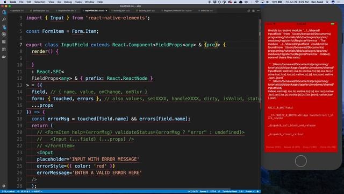Open the Go menu
Image resolution: width=344 pixels, height=194 pixels.
pos(59,2)
